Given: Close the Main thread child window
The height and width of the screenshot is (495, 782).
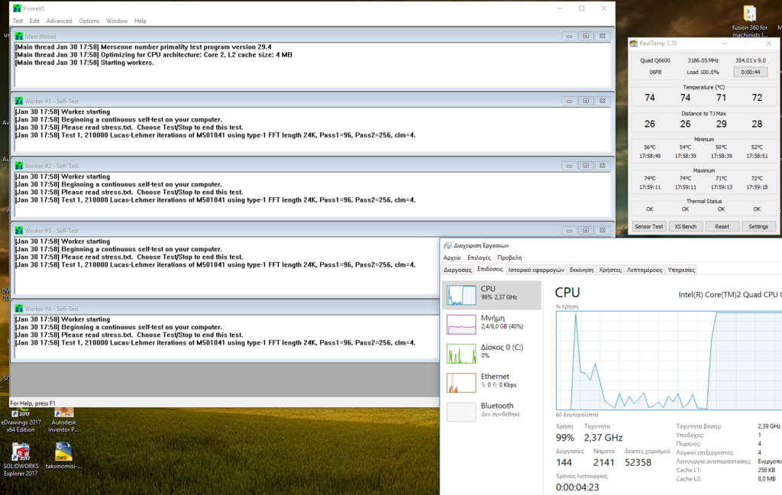Looking at the screenshot, I should [x=603, y=36].
